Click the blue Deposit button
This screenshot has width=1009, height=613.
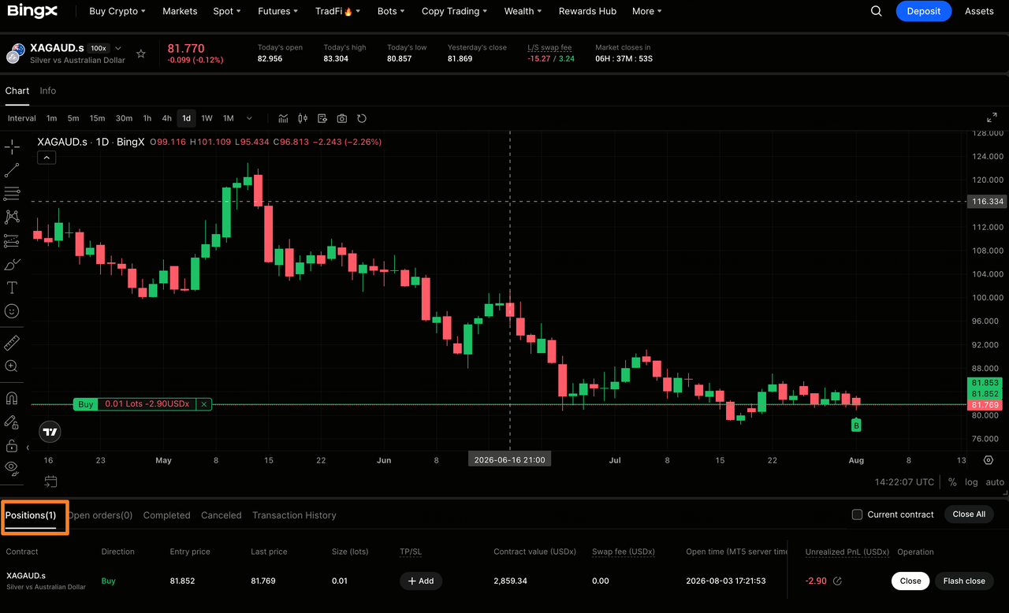click(x=924, y=11)
